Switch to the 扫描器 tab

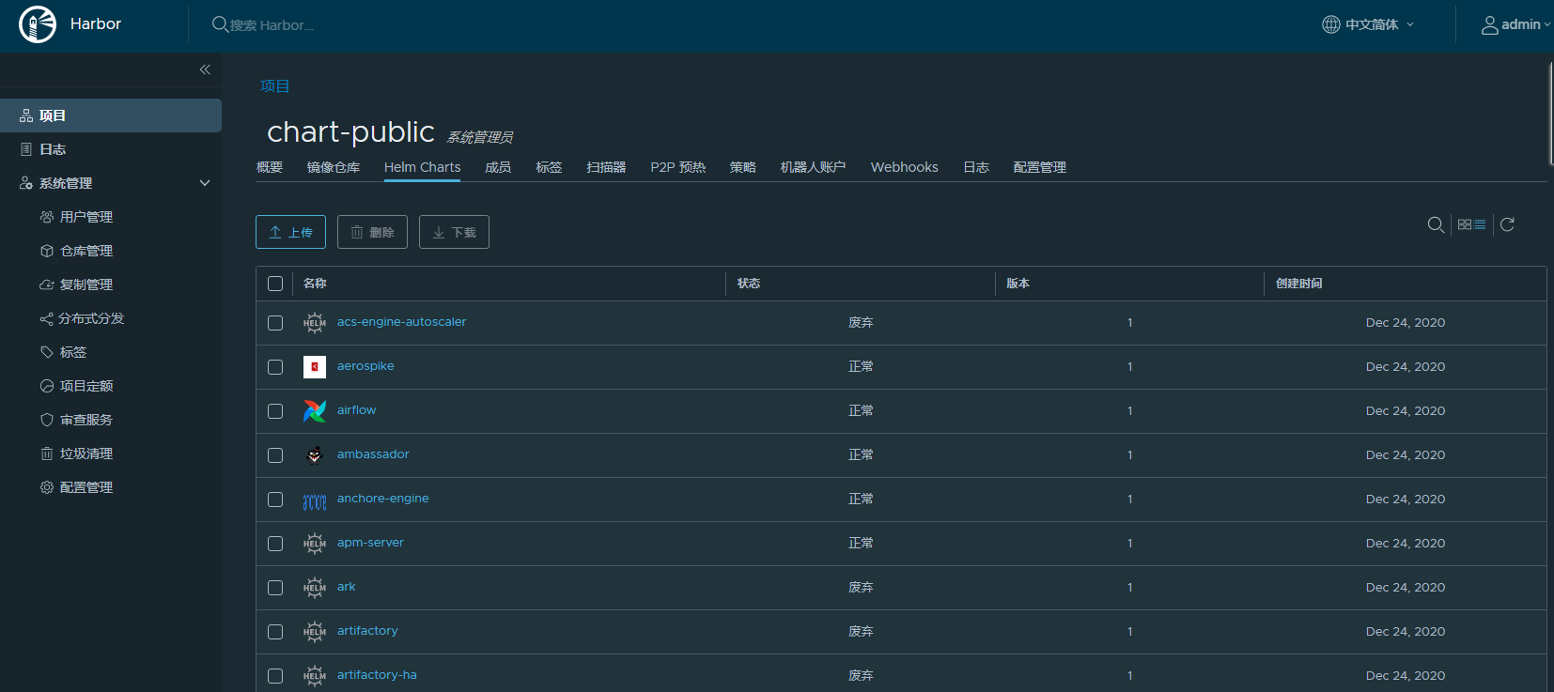[606, 167]
